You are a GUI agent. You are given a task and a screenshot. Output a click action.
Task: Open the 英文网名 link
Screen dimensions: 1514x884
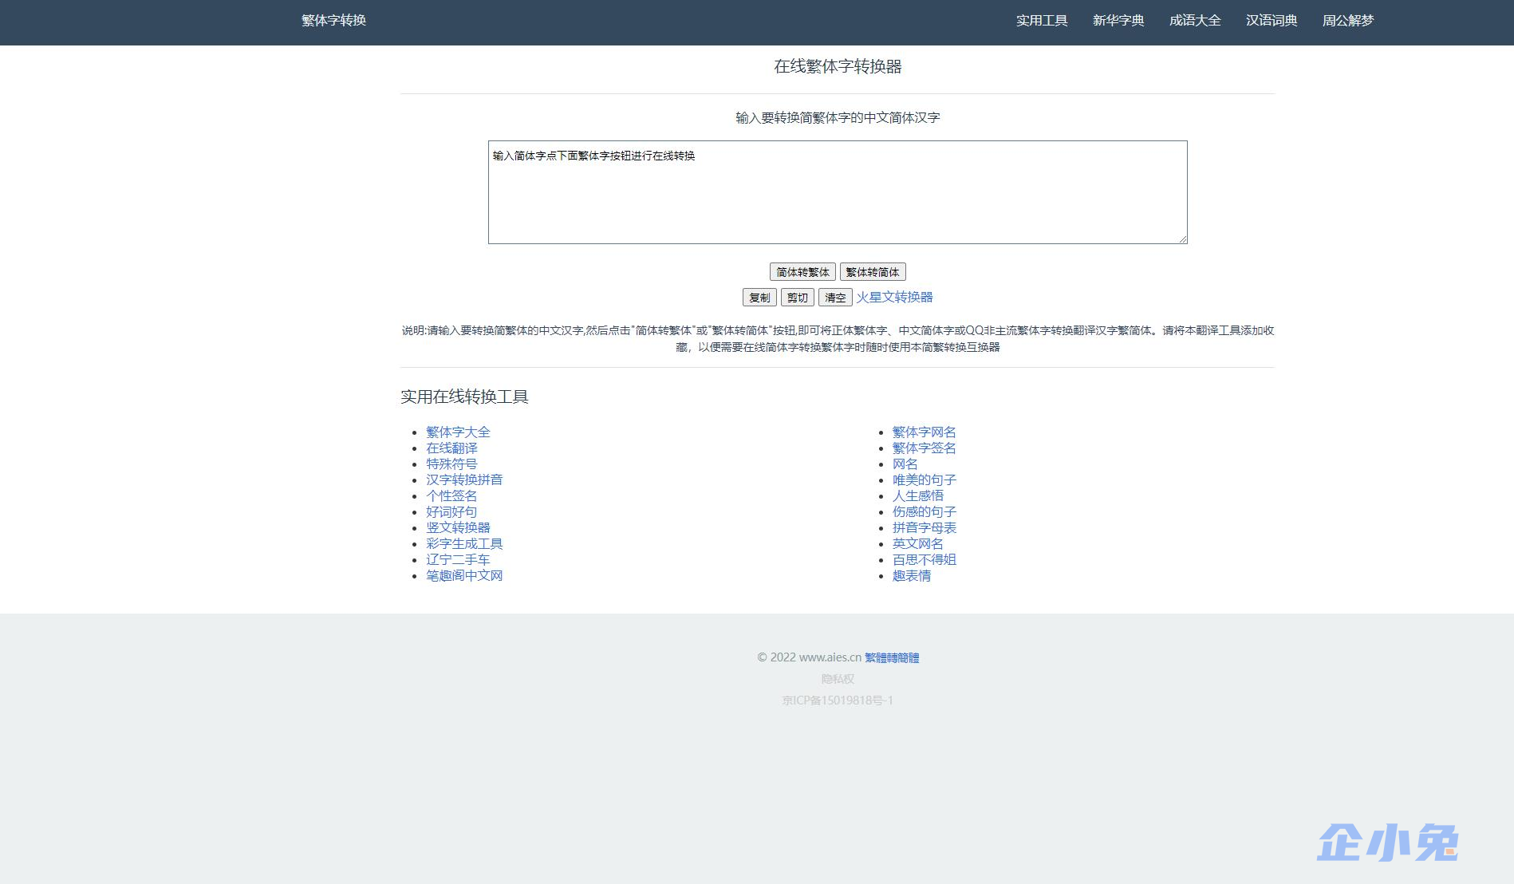click(x=917, y=543)
